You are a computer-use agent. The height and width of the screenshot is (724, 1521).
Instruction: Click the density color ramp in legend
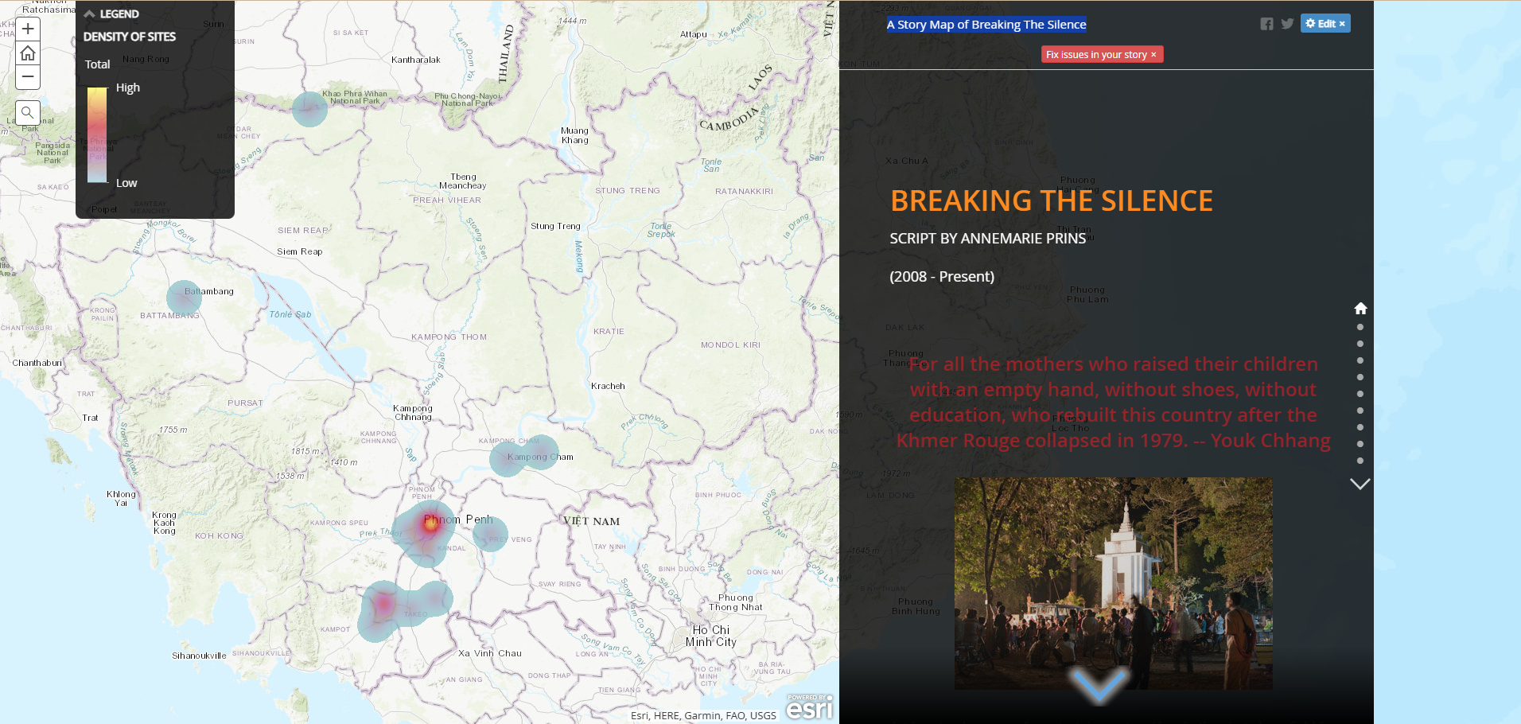click(x=97, y=134)
